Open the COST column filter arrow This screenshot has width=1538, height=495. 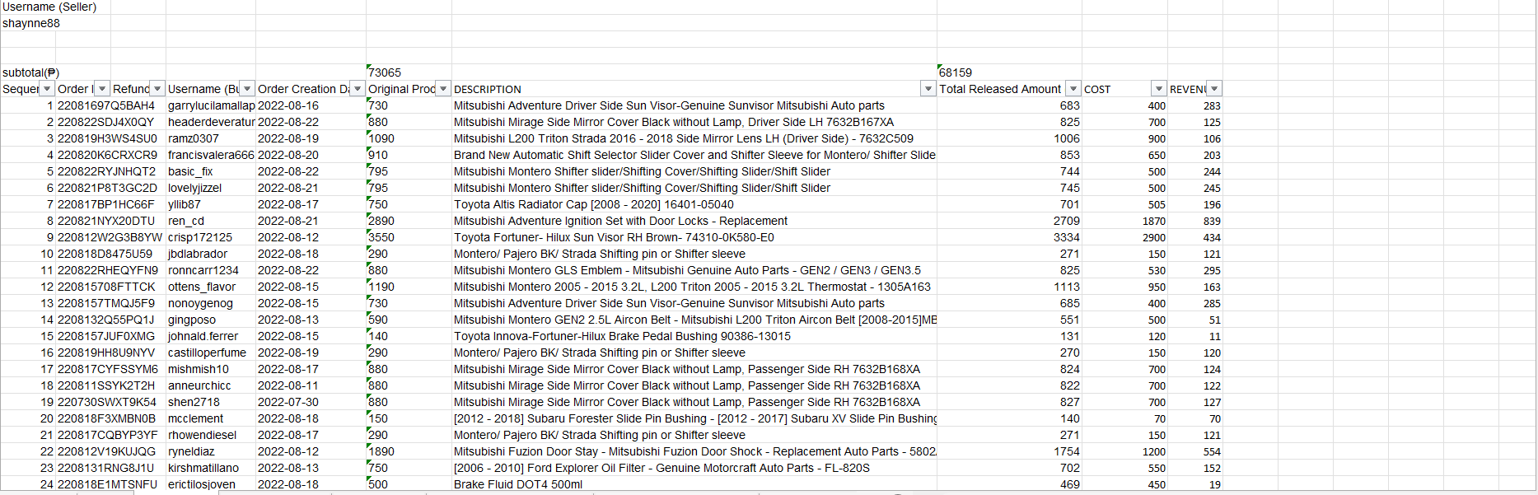[1159, 89]
